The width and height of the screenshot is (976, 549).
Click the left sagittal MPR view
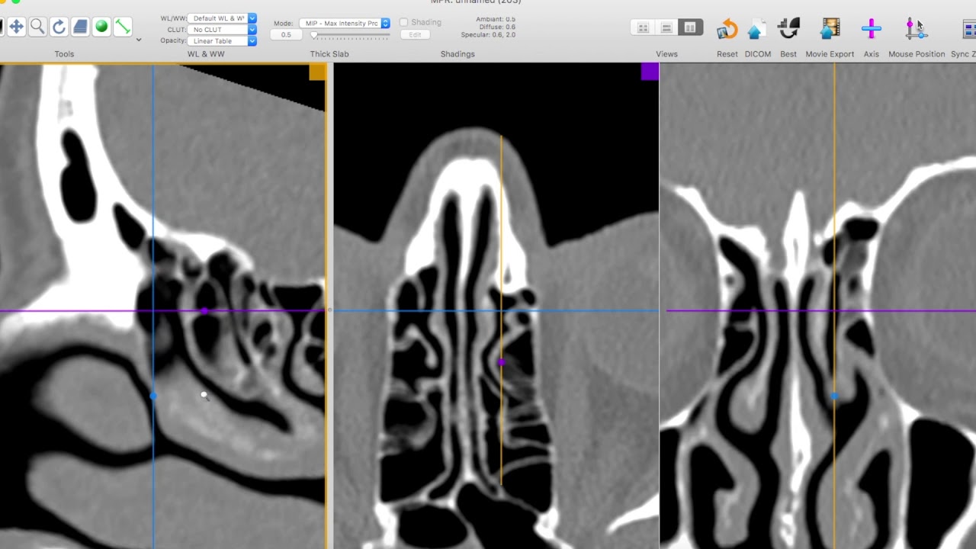163,306
